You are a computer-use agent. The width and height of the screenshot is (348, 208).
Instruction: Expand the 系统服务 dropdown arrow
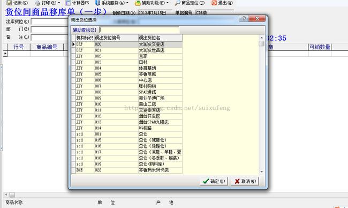[127, 3]
